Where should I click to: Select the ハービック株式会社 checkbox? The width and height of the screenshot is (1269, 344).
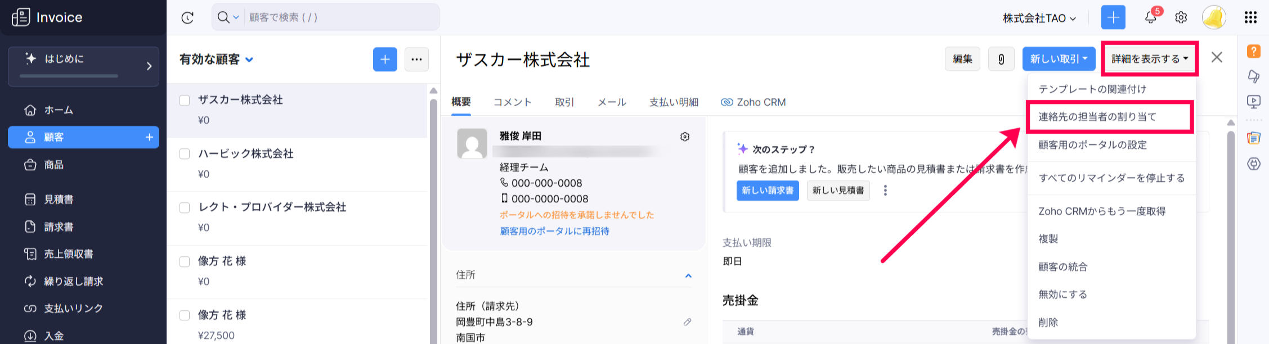tap(185, 154)
